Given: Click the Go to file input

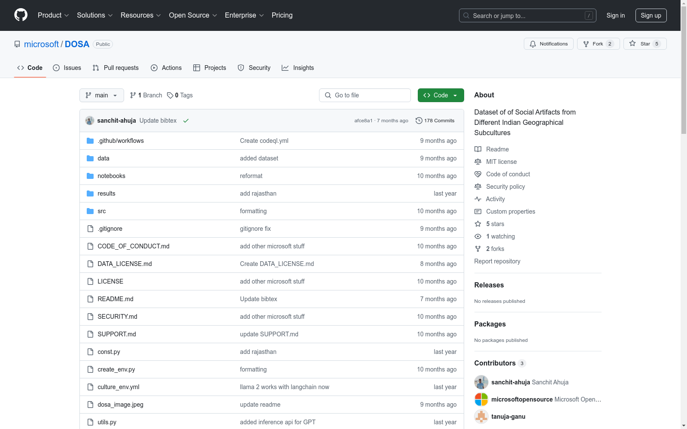Looking at the screenshot, I should pos(365,95).
